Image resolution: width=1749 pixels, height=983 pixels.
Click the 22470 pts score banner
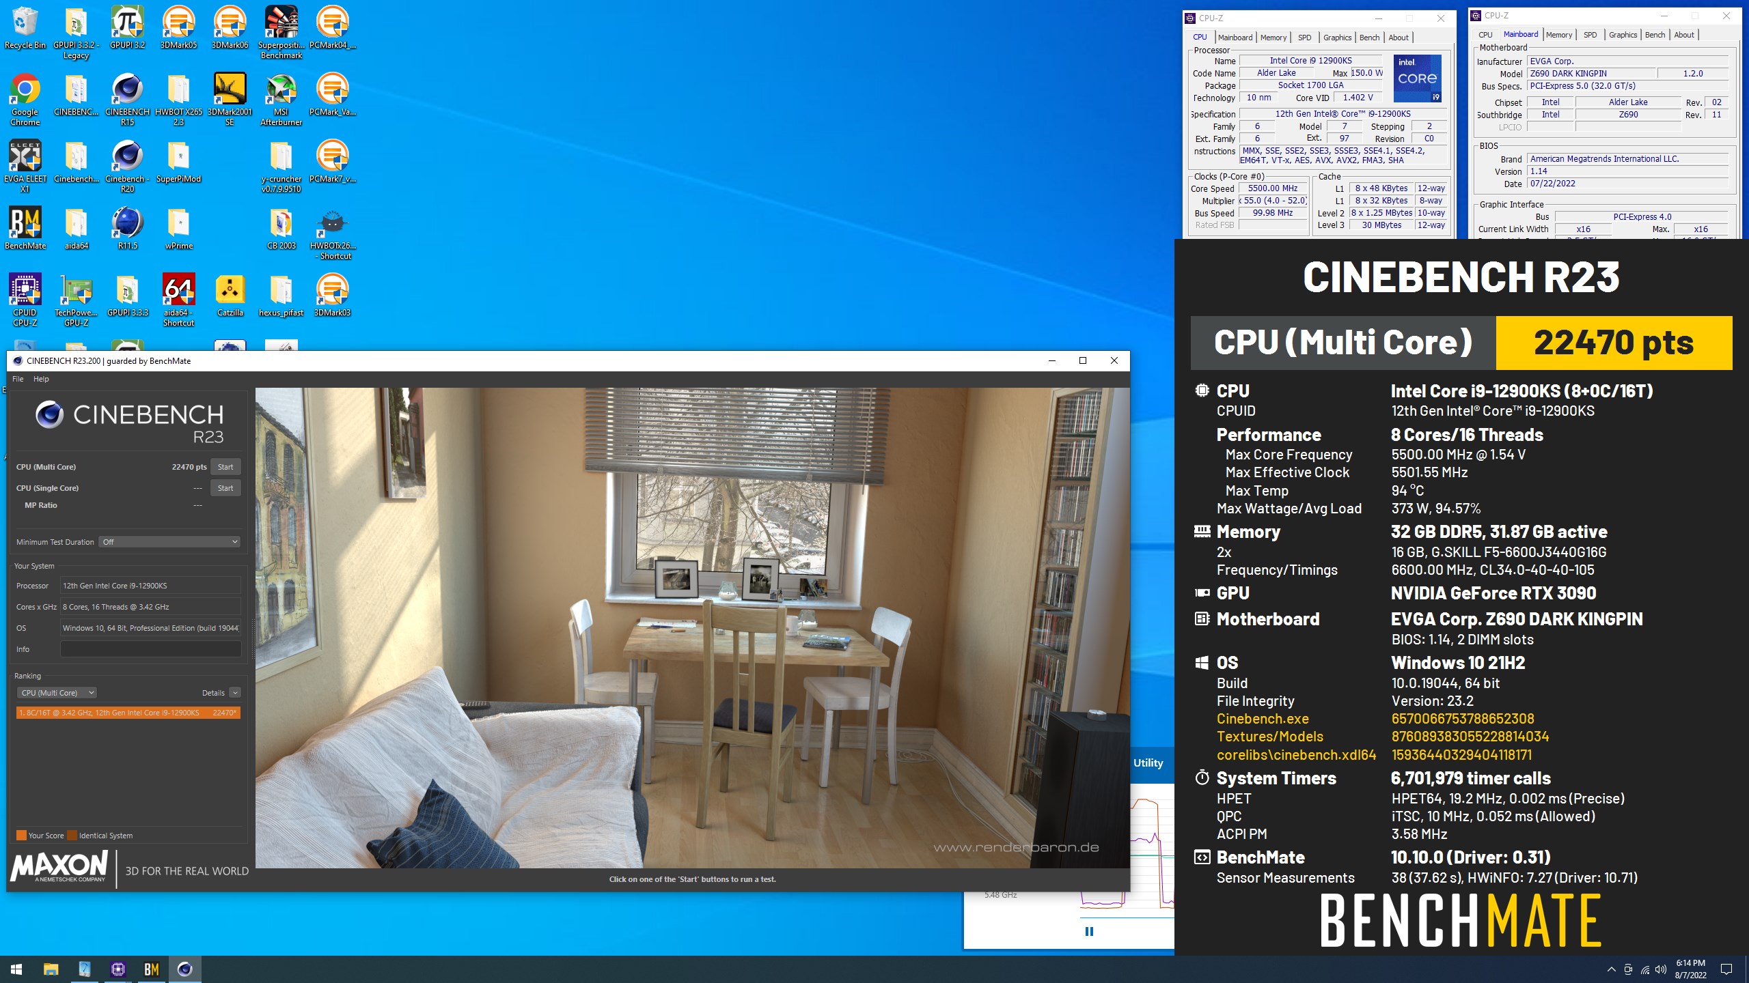click(x=1614, y=343)
